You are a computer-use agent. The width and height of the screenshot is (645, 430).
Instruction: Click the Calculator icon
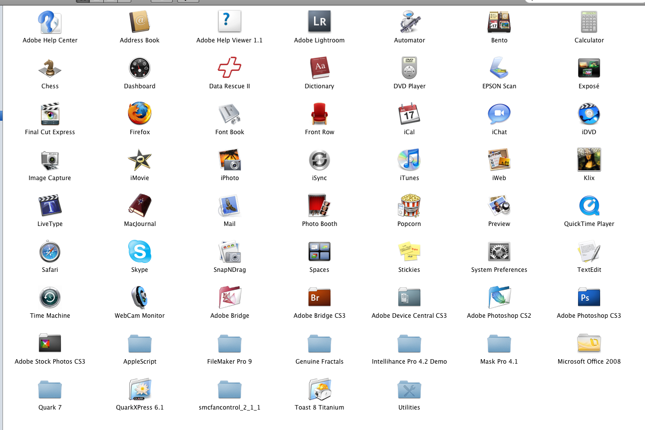[x=589, y=22]
